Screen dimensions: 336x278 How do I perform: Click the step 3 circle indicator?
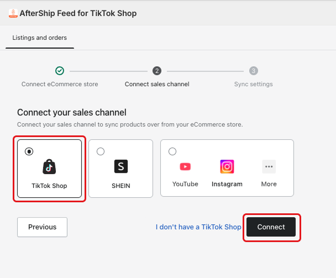(254, 71)
